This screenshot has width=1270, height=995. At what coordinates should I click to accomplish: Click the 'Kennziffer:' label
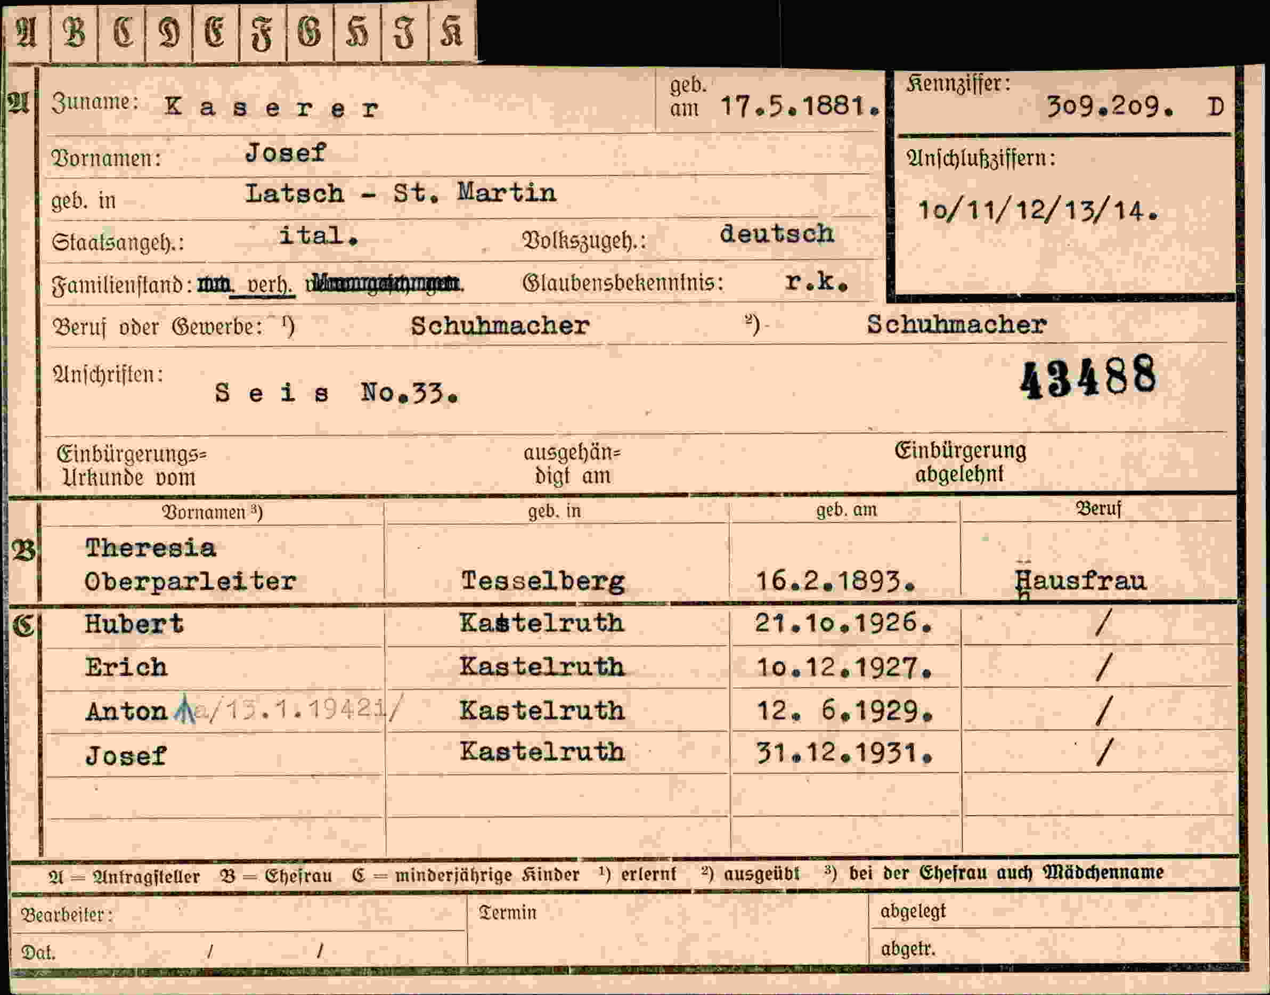[958, 84]
